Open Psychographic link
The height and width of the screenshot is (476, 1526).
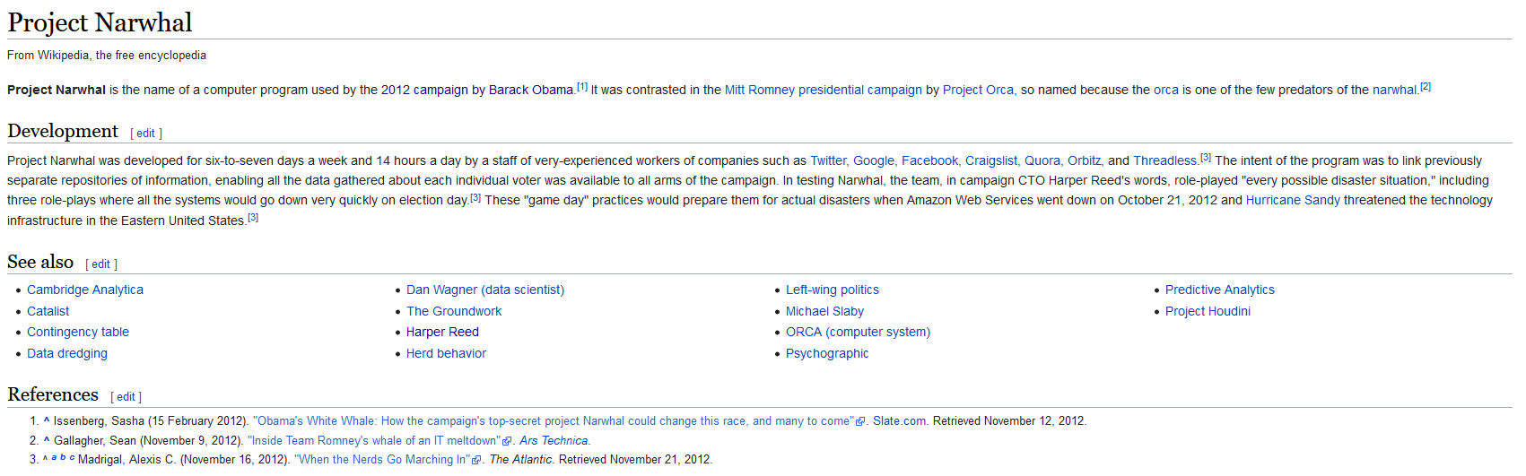[x=827, y=353]
